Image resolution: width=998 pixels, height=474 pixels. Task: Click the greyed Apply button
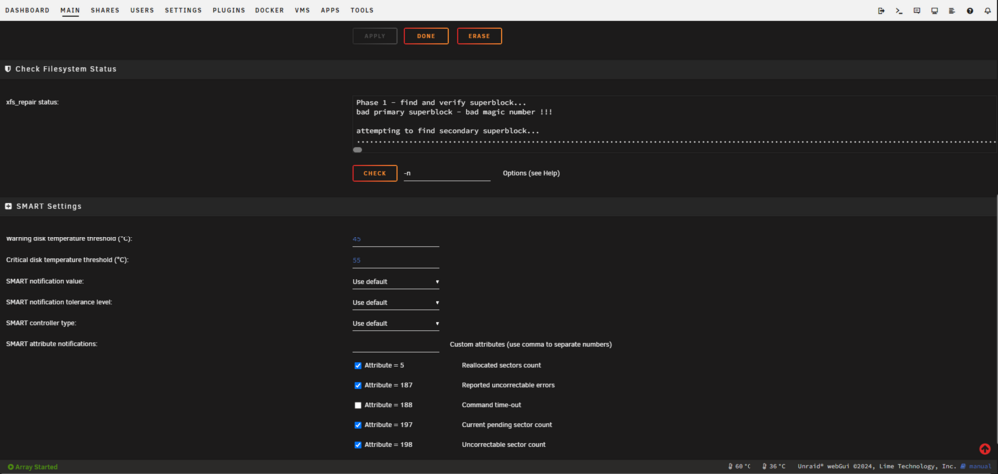point(375,36)
